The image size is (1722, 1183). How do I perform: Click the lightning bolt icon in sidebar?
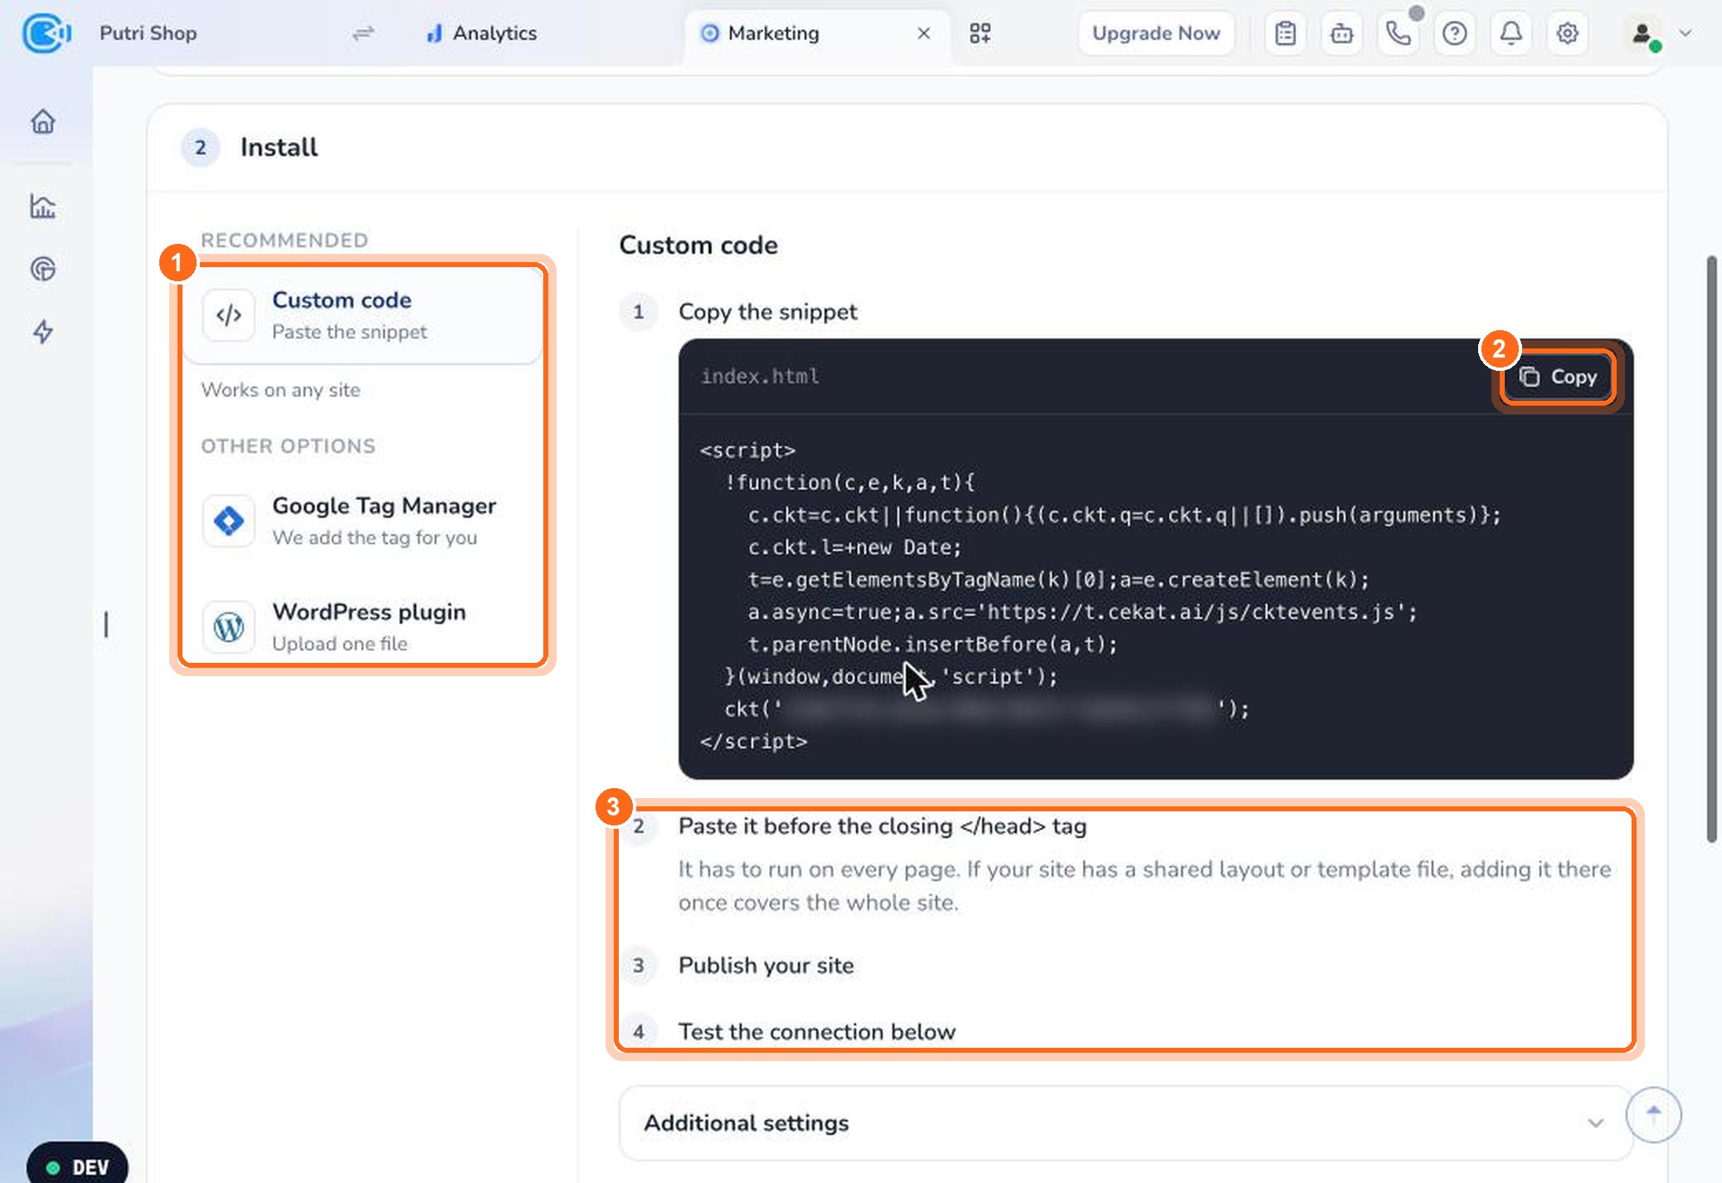(43, 332)
